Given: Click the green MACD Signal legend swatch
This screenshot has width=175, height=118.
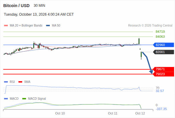Looking at the screenshot, I should coord(24,99).
